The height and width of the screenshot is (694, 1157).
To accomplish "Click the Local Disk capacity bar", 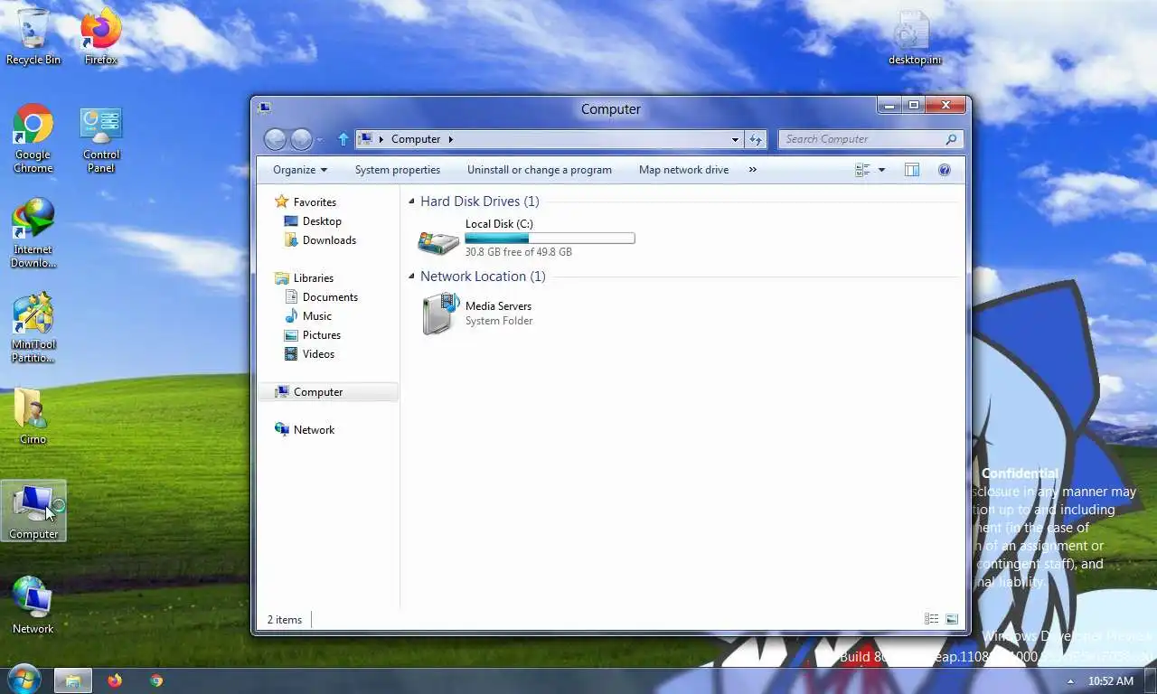I will [x=550, y=239].
